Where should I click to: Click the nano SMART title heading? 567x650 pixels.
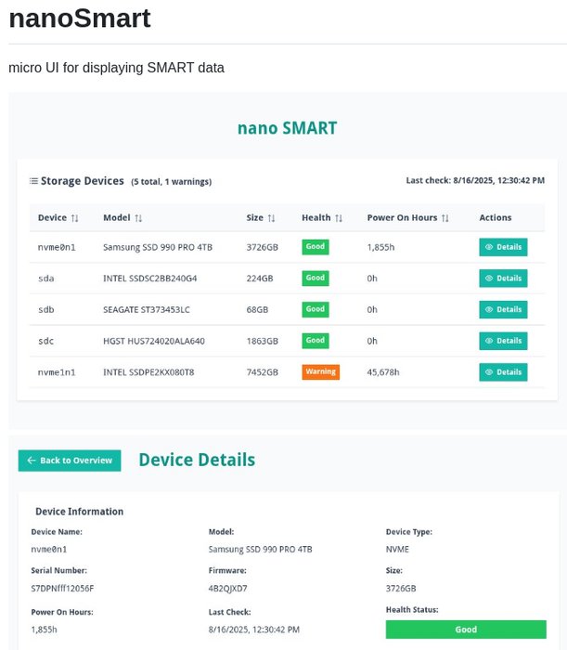[287, 128]
